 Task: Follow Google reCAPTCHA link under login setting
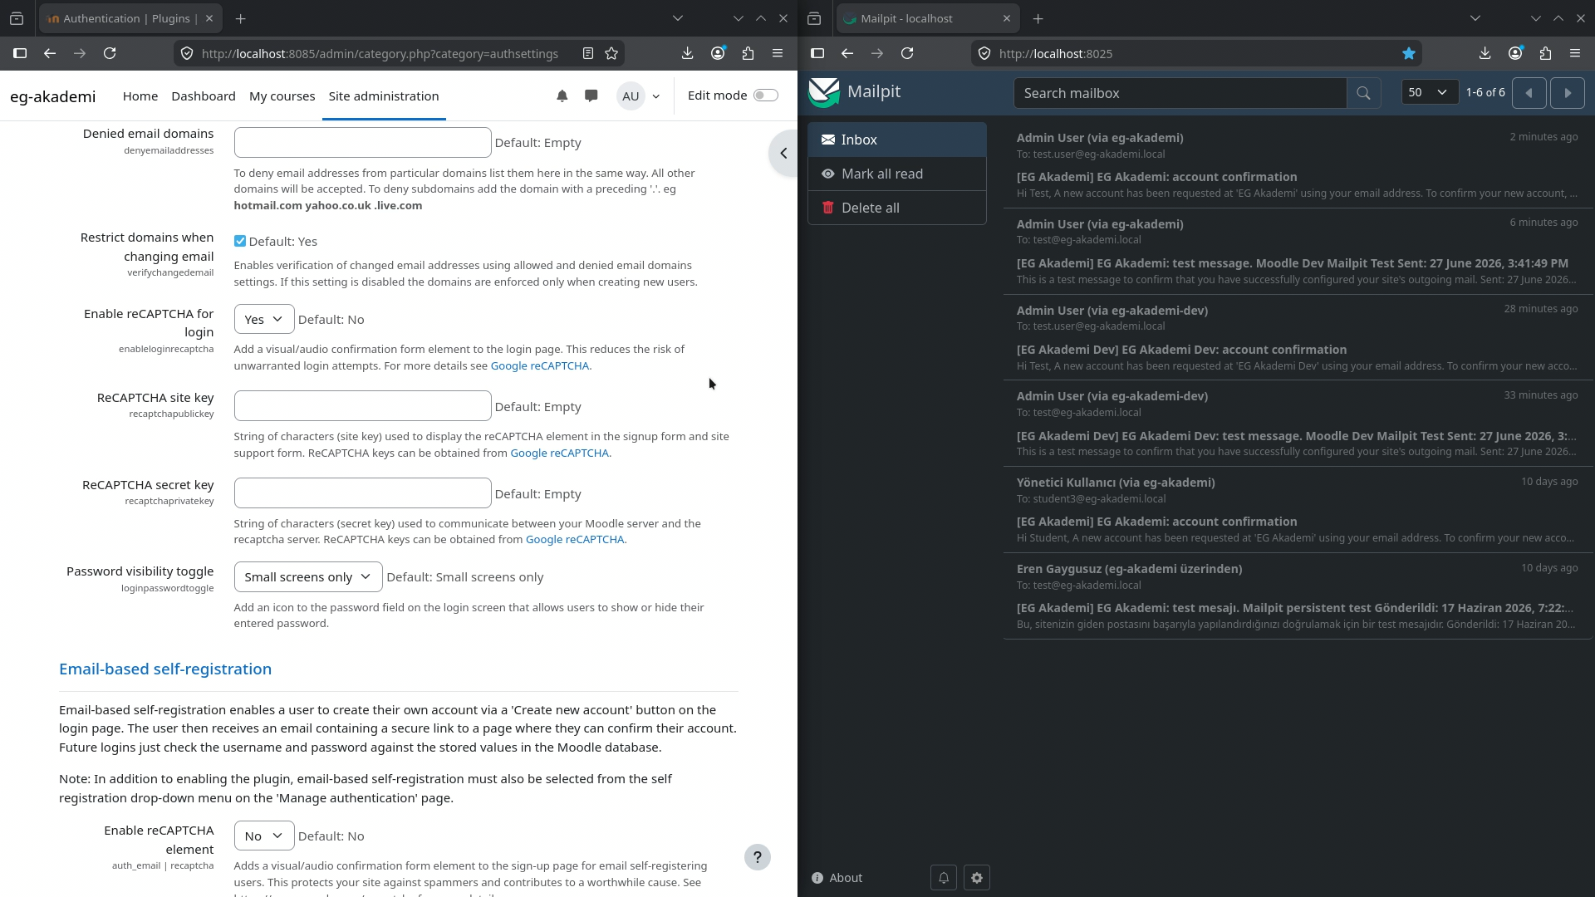click(540, 366)
